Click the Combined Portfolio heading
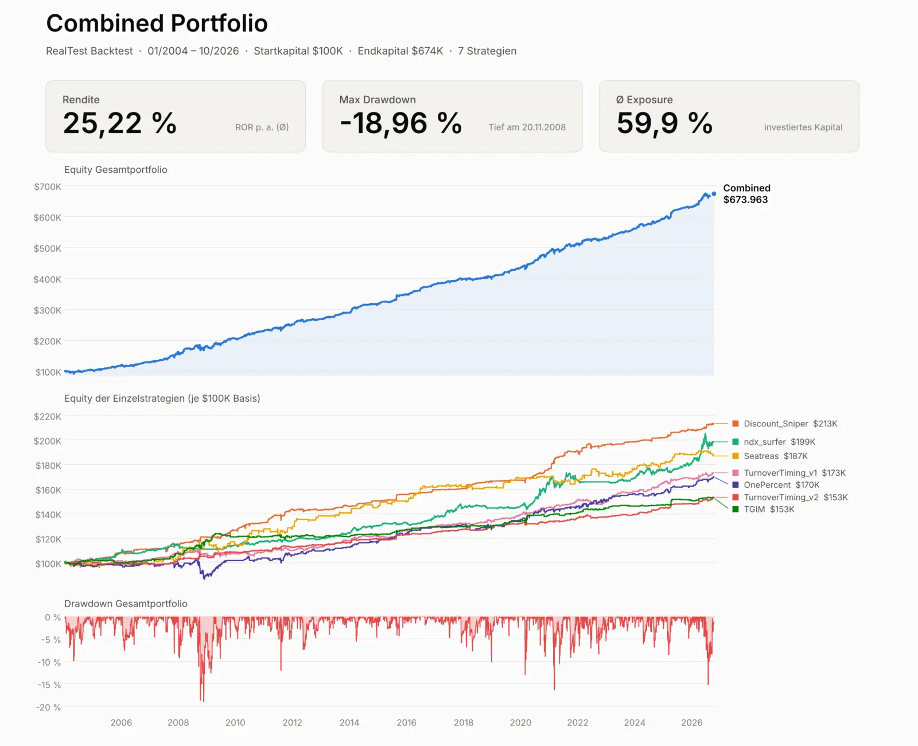This screenshot has height=746, width=918. tap(157, 24)
